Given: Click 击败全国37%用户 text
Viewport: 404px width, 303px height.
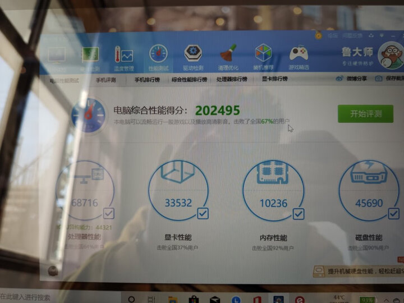Looking at the screenshot, I should (x=177, y=248).
